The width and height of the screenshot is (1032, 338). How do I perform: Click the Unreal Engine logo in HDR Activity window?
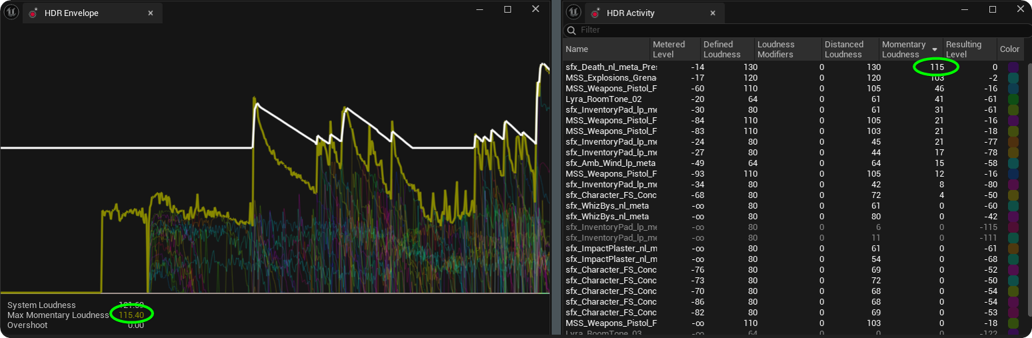coord(573,11)
